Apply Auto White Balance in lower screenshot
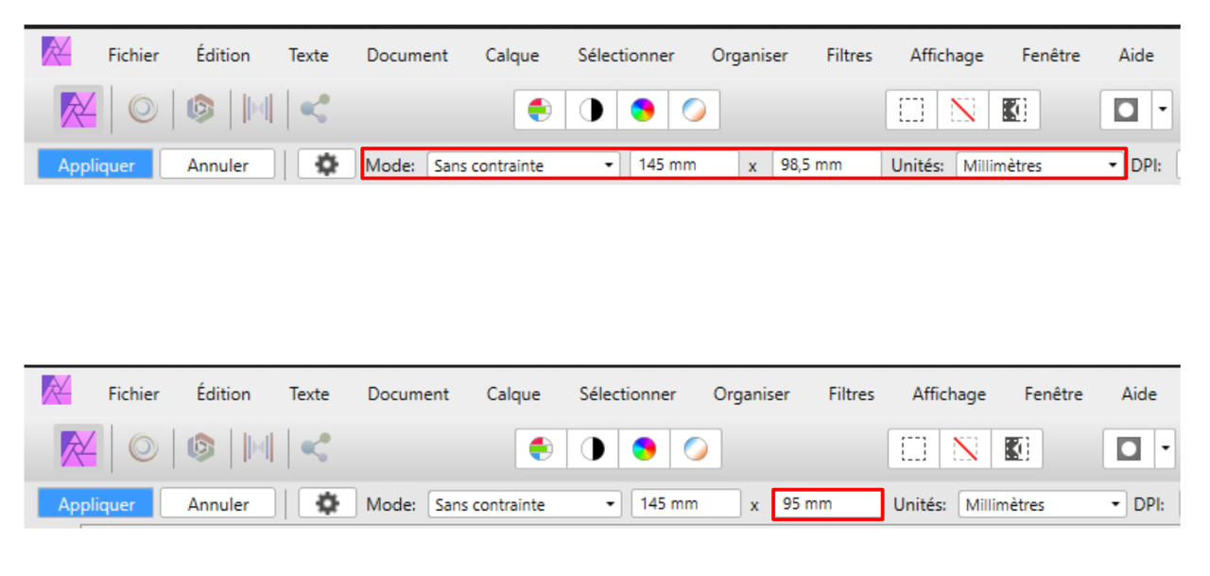The width and height of the screenshot is (1210, 576). (695, 449)
